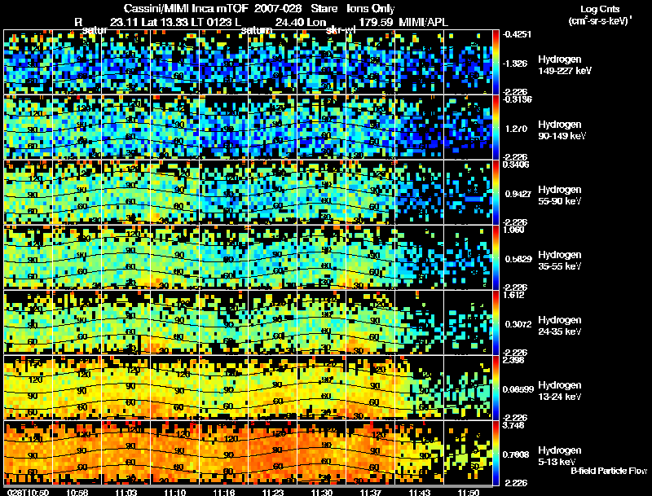The height and width of the screenshot is (496, 652).
Task: Click the color bar beside Hydrogen 5-13 keV
Action: pos(496,453)
